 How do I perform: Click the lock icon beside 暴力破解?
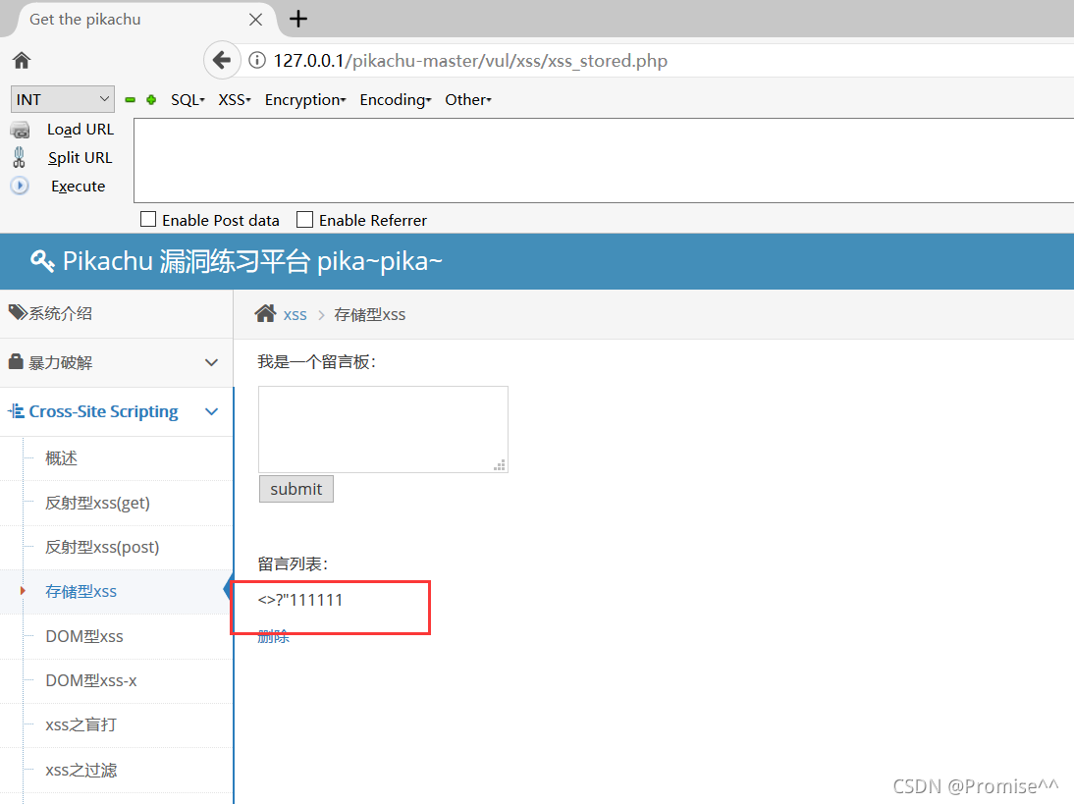16,361
